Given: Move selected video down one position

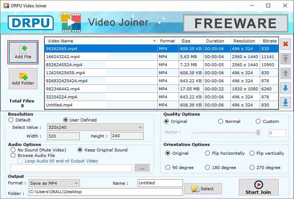Looking at the screenshot, I should 286,88.
